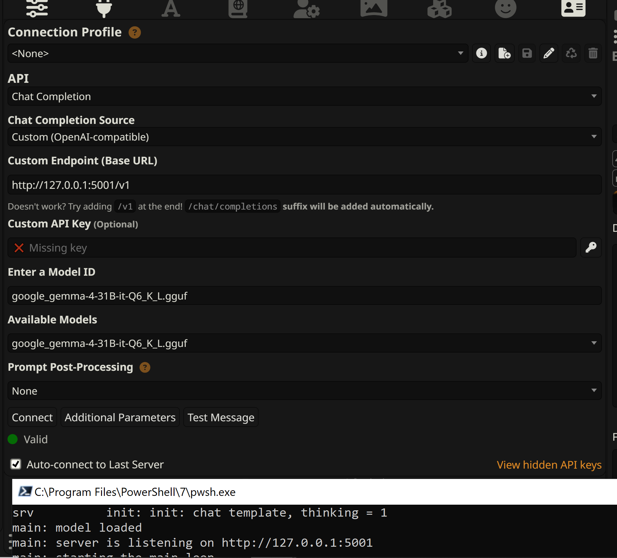Open View hidden API keys link
Image resolution: width=617 pixels, height=558 pixels.
coord(549,465)
